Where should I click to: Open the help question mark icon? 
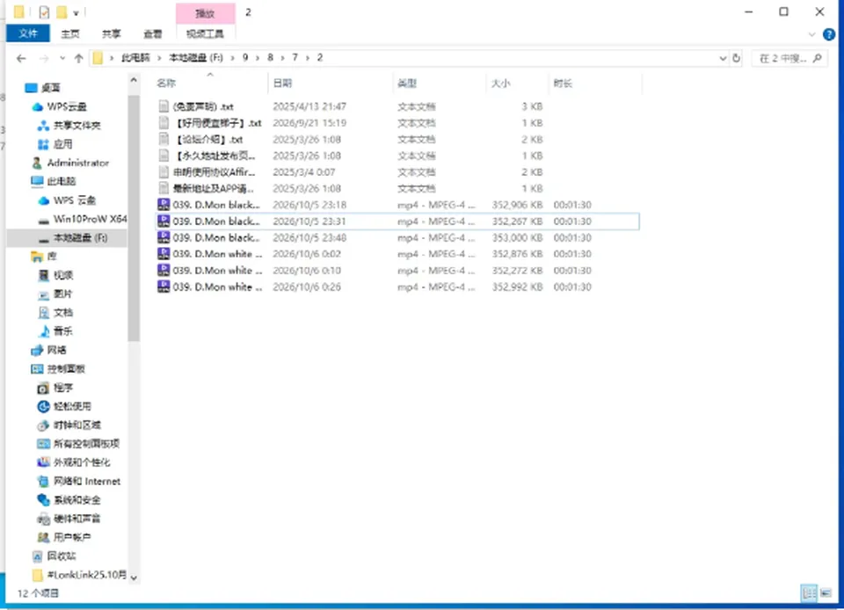tap(829, 34)
